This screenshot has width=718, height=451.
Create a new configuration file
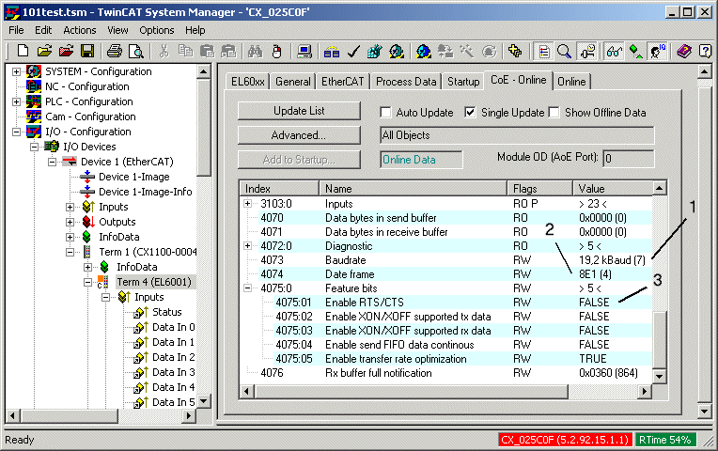22,51
